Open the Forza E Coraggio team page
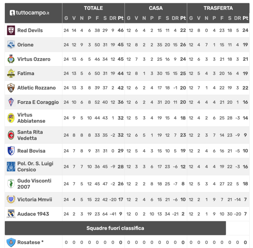253x248 pixels. coord(38,102)
